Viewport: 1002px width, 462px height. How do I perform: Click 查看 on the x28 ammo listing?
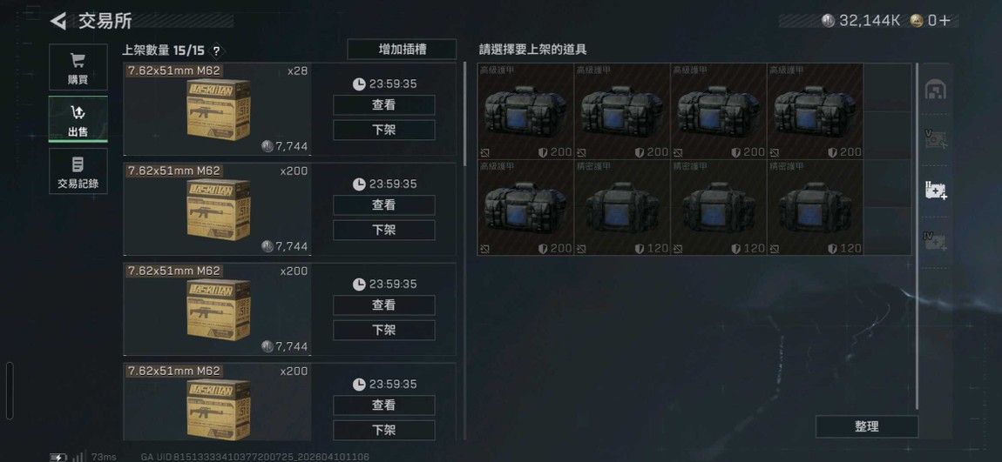point(384,105)
